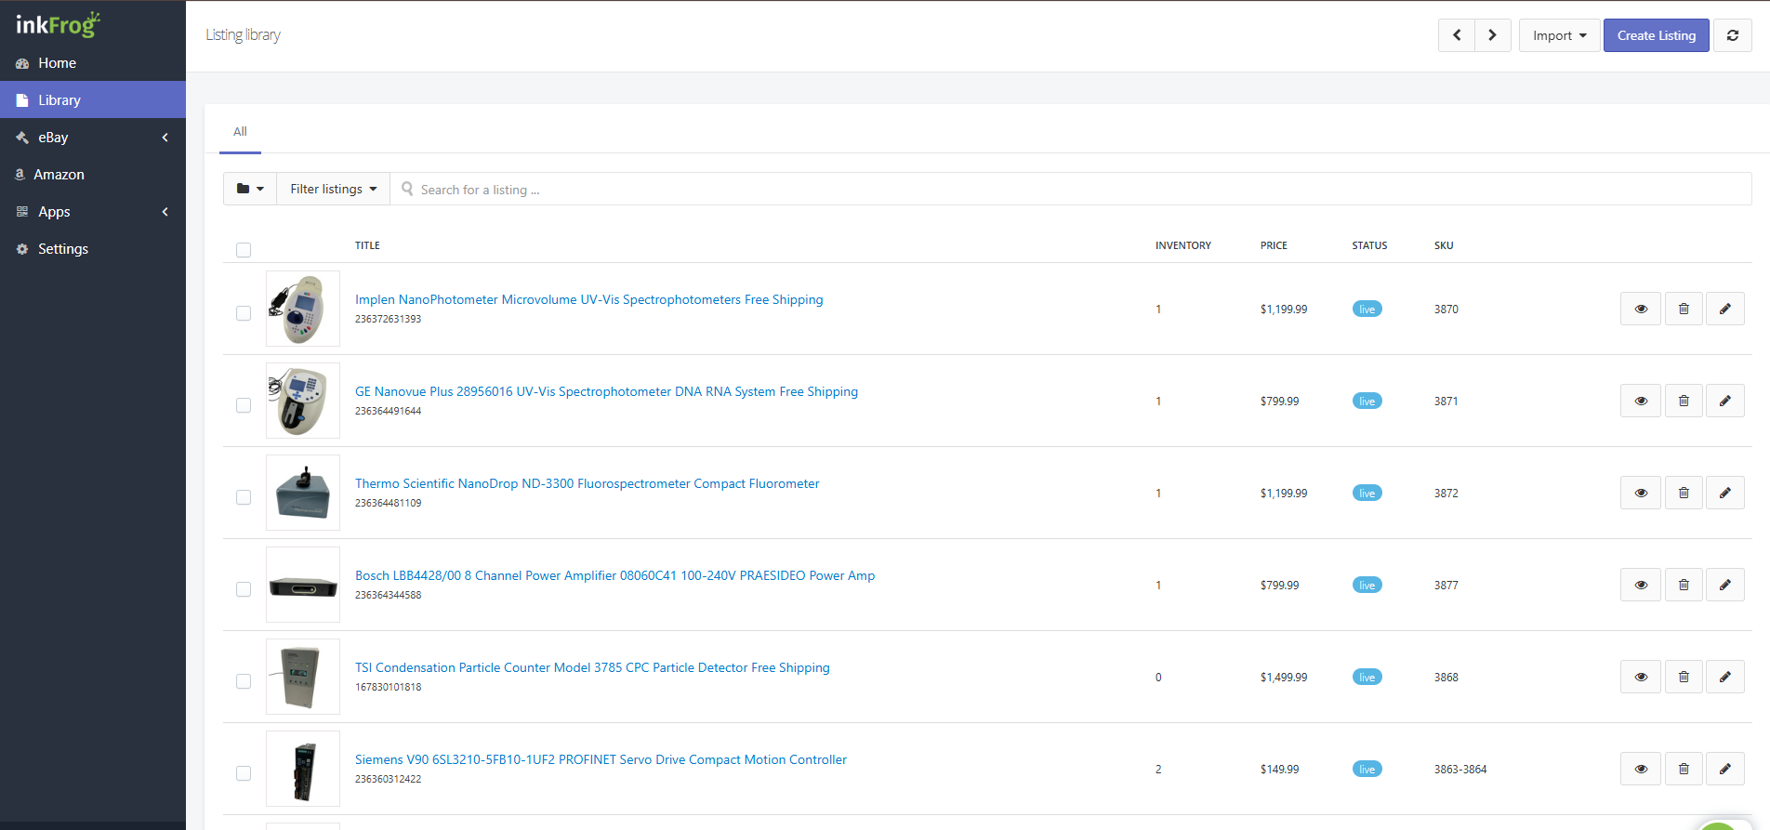This screenshot has height=830, width=1770.
Task: Click the Search for a listing field
Action: 1071,189
